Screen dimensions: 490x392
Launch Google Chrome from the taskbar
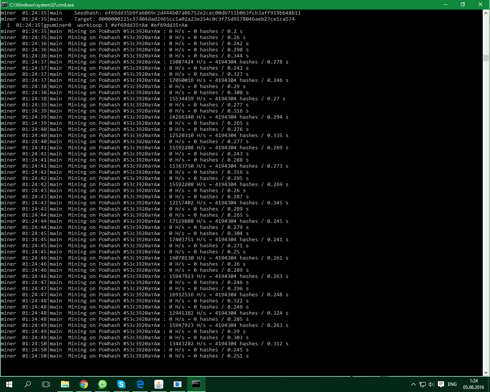(x=84, y=384)
